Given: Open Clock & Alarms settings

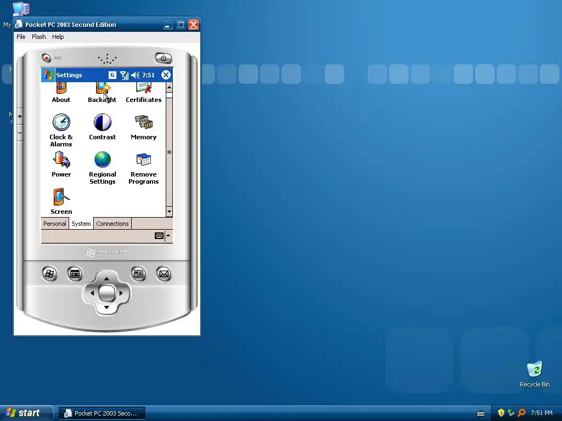Looking at the screenshot, I should [61, 130].
